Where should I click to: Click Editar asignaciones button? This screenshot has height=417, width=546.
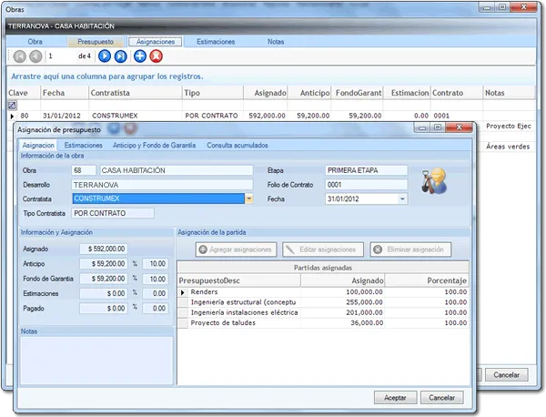tap(323, 249)
